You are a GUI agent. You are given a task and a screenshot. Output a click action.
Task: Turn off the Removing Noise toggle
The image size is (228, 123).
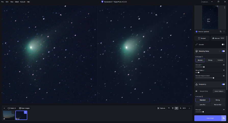coord(223,51)
